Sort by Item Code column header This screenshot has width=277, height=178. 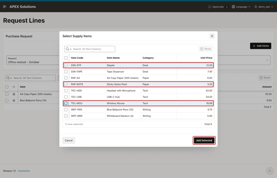point(77,58)
